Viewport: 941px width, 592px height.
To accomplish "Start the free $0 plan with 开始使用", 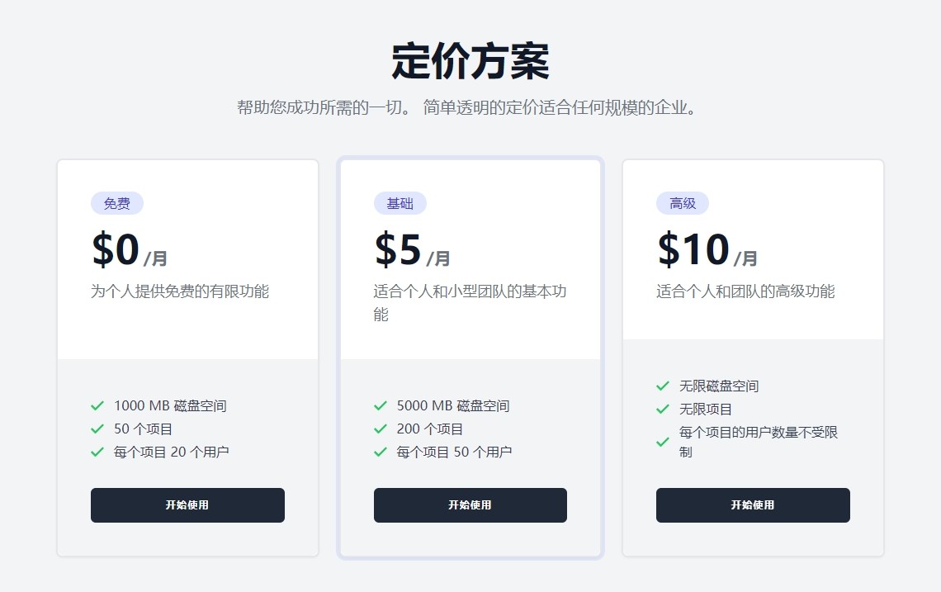I will click(188, 505).
